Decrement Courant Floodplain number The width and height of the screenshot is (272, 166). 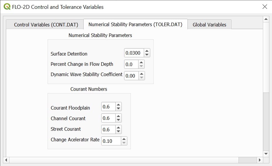(x=118, y=109)
